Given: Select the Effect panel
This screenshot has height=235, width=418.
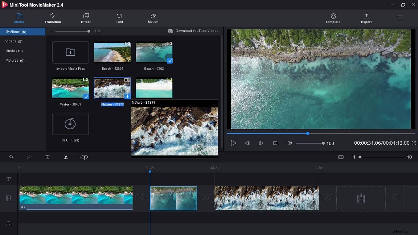Looking at the screenshot, I should [86, 18].
